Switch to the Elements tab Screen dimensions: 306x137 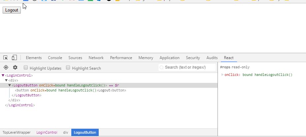pos(34,58)
